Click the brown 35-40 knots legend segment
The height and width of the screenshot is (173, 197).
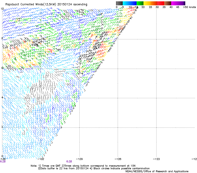pyautogui.click(x=168, y=3)
